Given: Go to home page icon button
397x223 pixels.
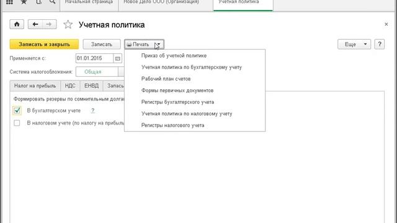Looking at the screenshot, I should pyautogui.click(x=17, y=24).
